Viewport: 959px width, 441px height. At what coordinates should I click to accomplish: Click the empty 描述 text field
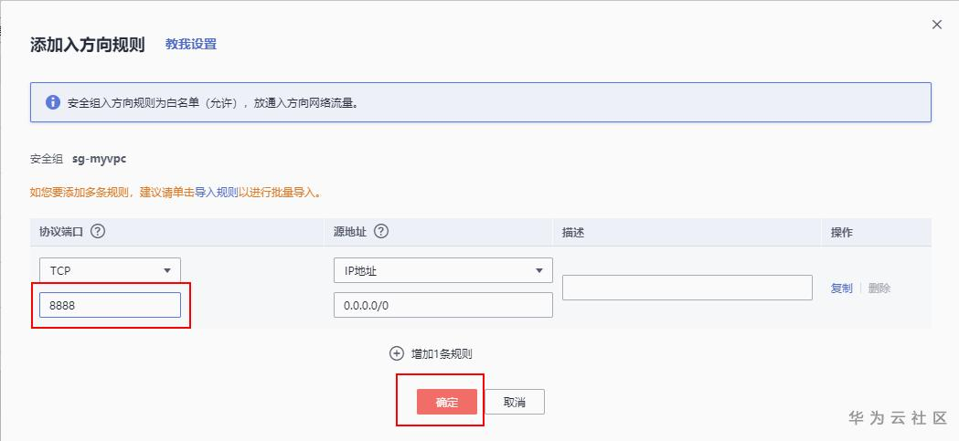pos(687,288)
